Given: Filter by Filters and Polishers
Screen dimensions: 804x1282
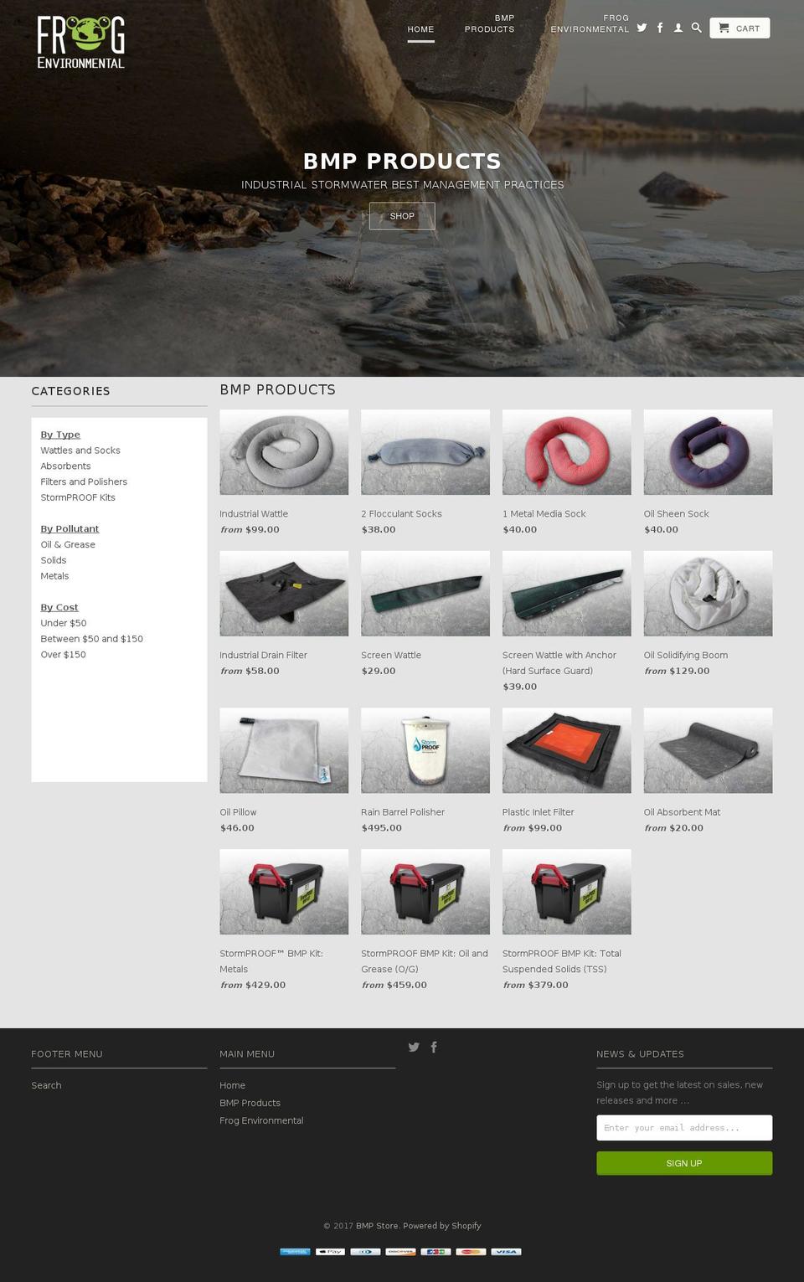Looking at the screenshot, I should pyautogui.click(x=84, y=481).
